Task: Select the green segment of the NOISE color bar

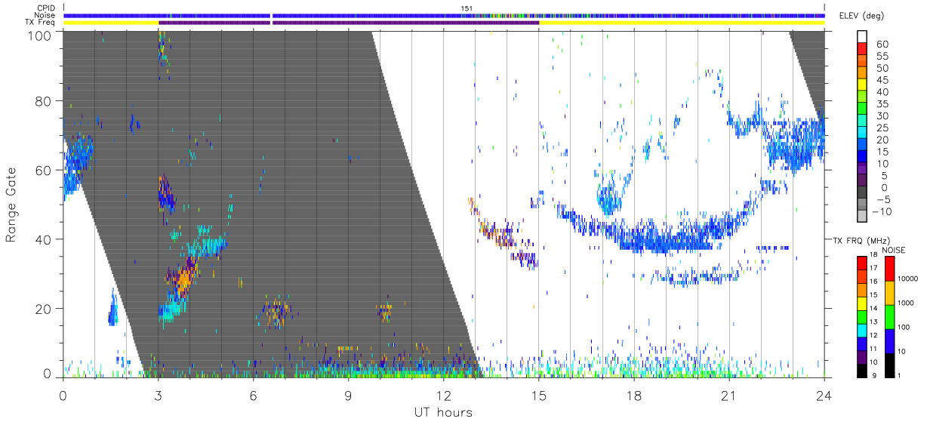Action: pos(889,316)
